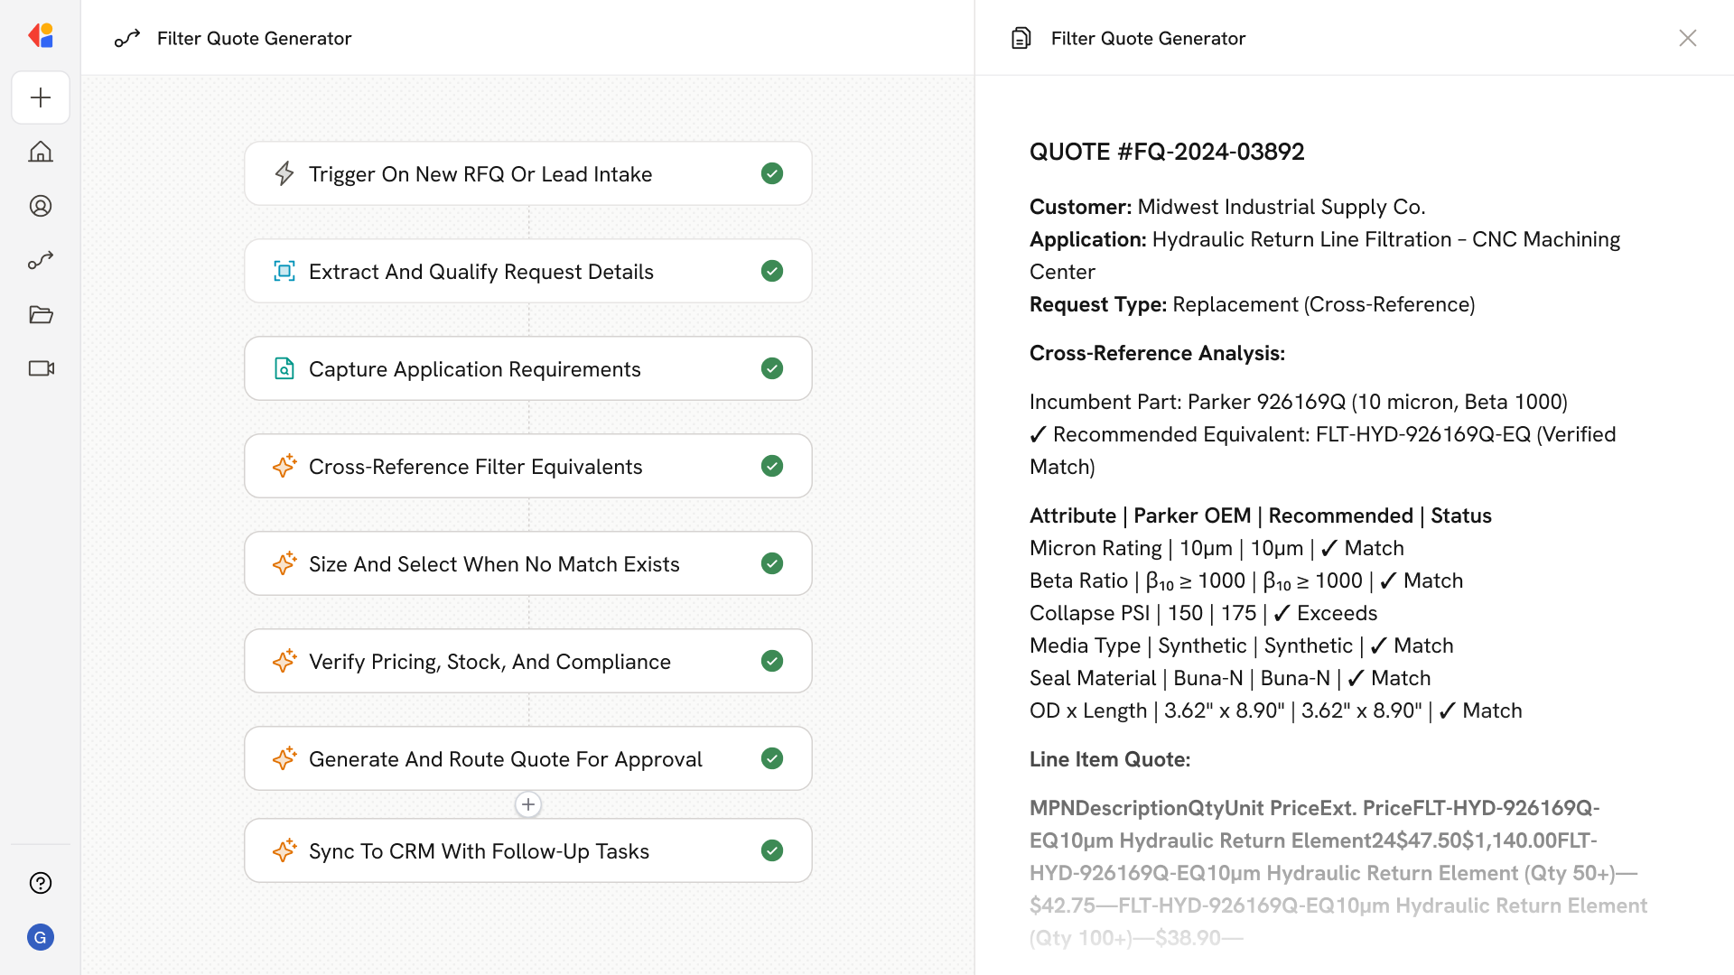This screenshot has height=975, width=1734.
Task: Click Filter Quote Generator title in header
Action: coord(254,38)
